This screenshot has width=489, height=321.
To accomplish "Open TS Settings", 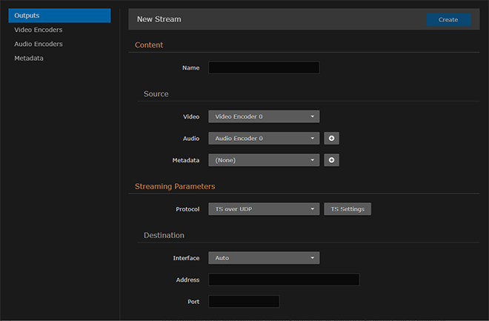I will point(347,209).
